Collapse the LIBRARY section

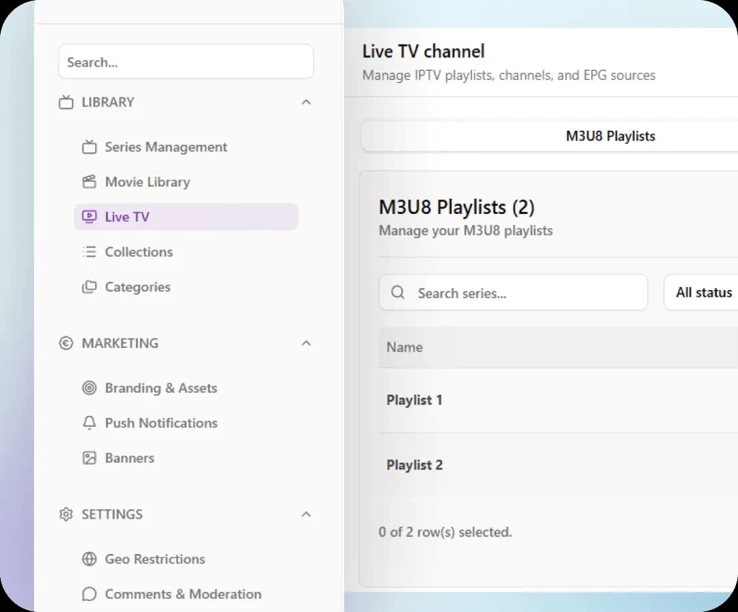[x=306, y=101]
